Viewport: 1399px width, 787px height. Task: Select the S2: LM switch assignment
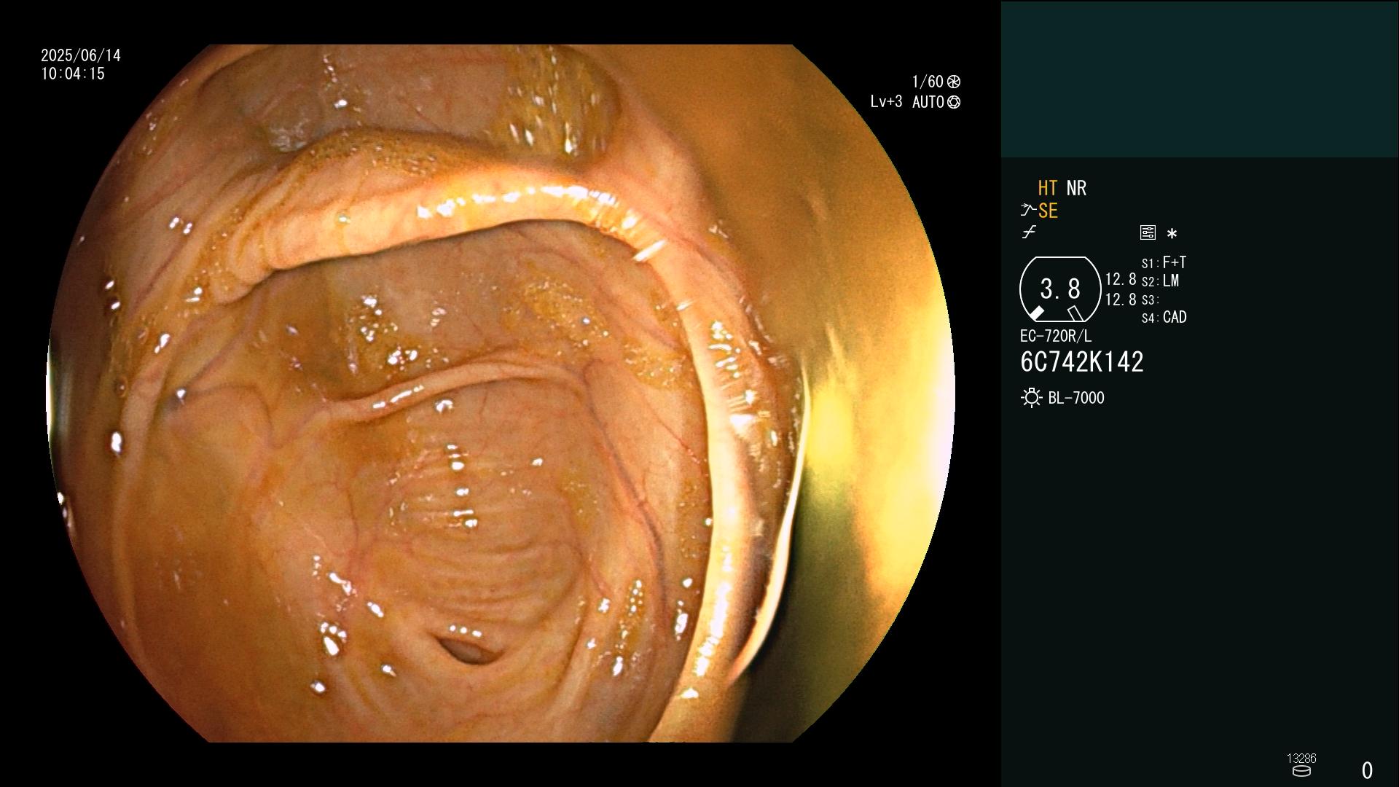pyautogui.click(x=1160, y=281)
